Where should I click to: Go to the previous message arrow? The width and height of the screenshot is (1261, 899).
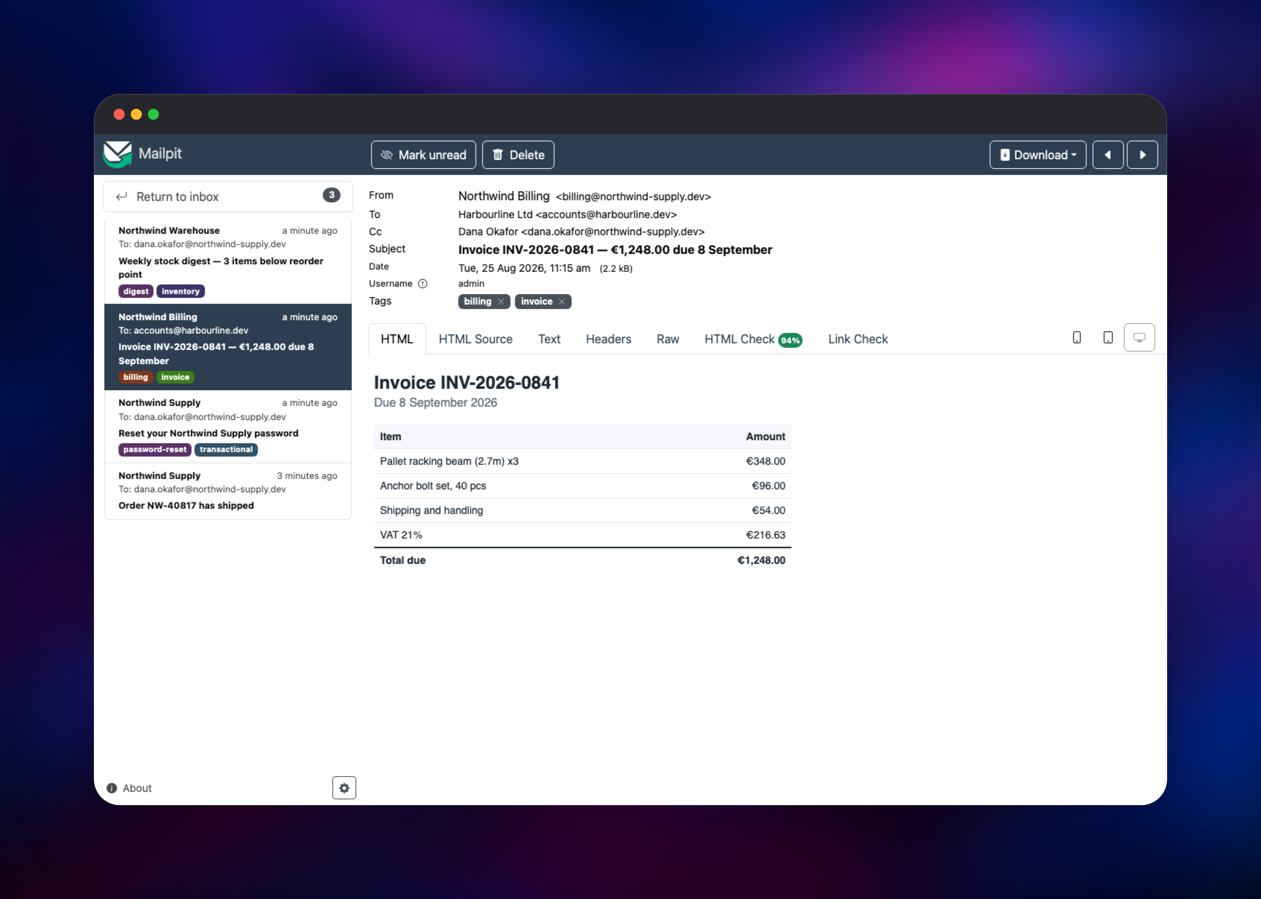[1108, 155]
